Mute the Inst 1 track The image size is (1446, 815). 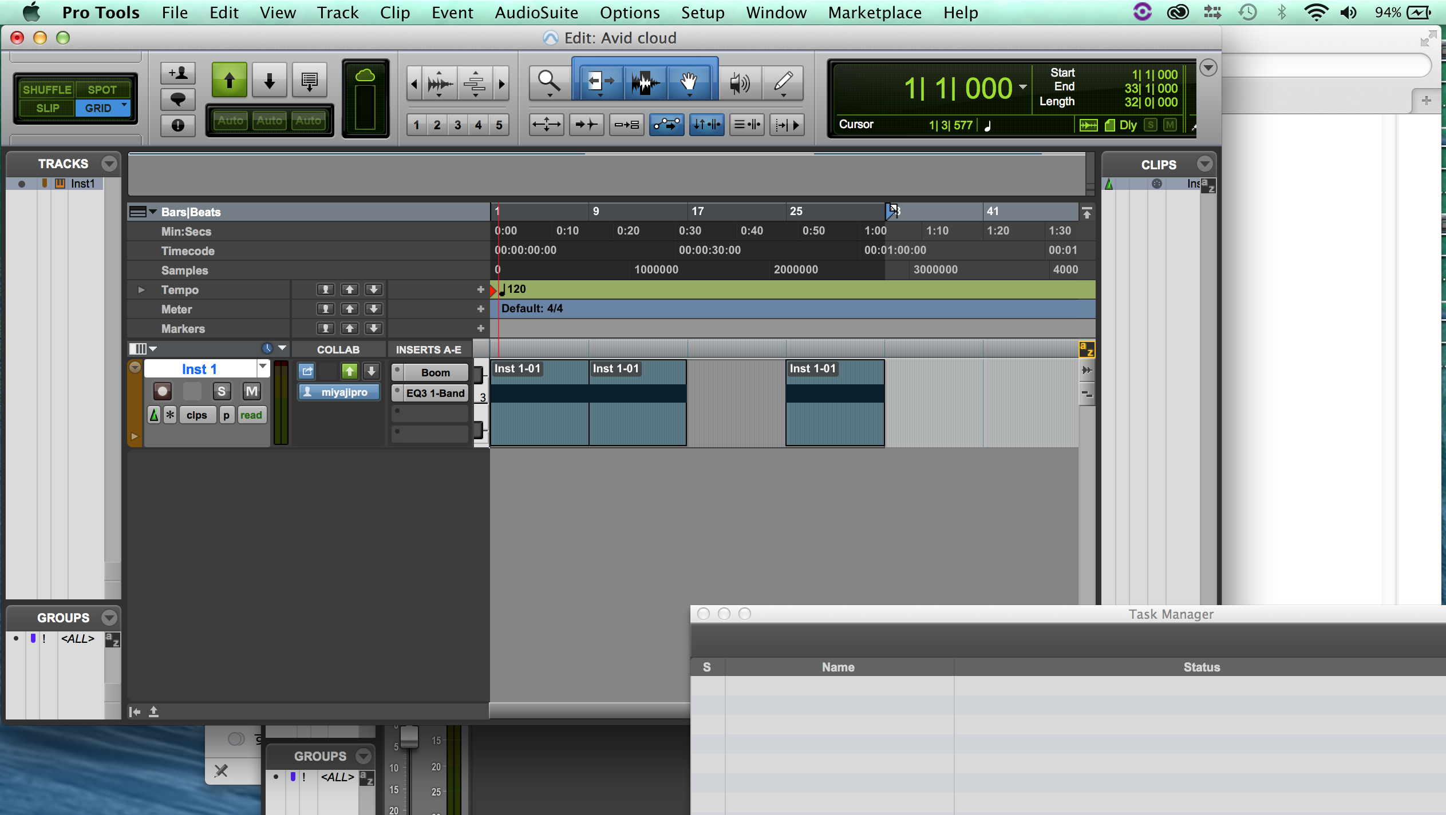(252, 391)
